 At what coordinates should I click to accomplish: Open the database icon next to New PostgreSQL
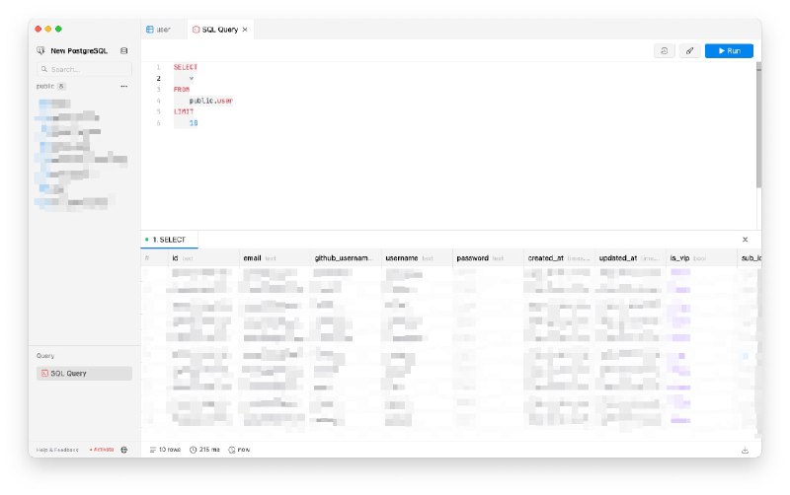click(124, 51)
